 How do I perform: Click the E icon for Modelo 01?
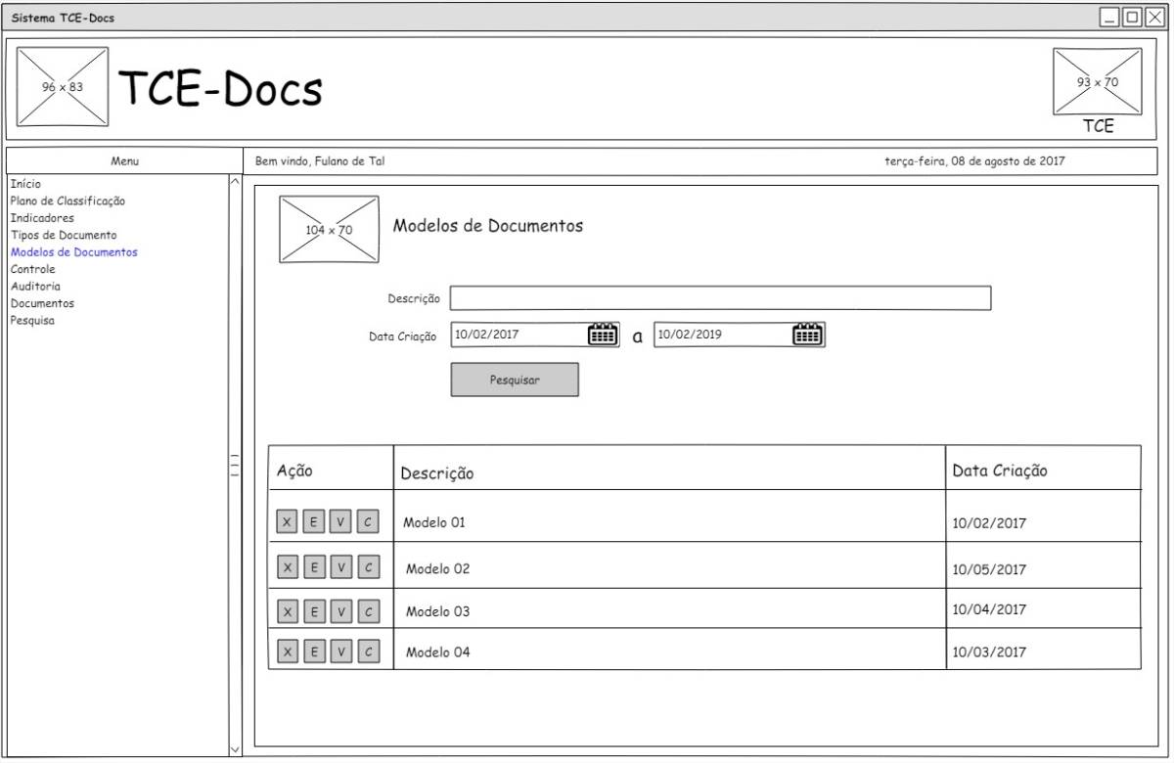(x=313, y=522)
